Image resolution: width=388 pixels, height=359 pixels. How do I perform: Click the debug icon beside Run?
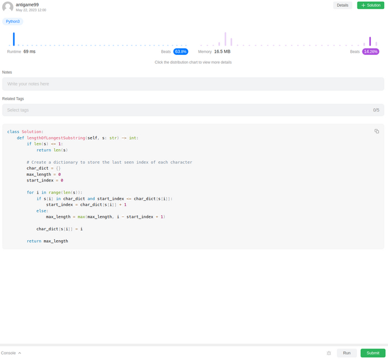click(x=329, y=353)
